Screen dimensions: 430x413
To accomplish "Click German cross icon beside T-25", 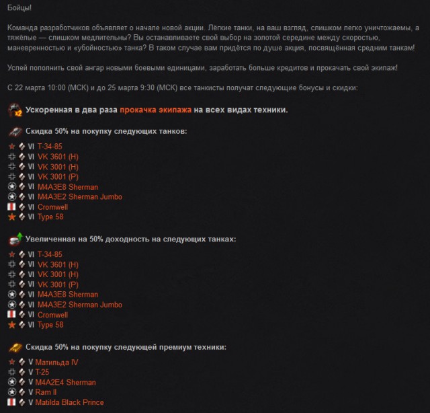I will click(12, 372).
